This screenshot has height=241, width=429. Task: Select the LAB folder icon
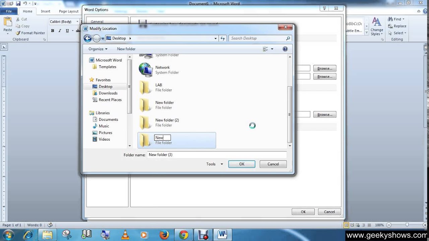point(145,87)
